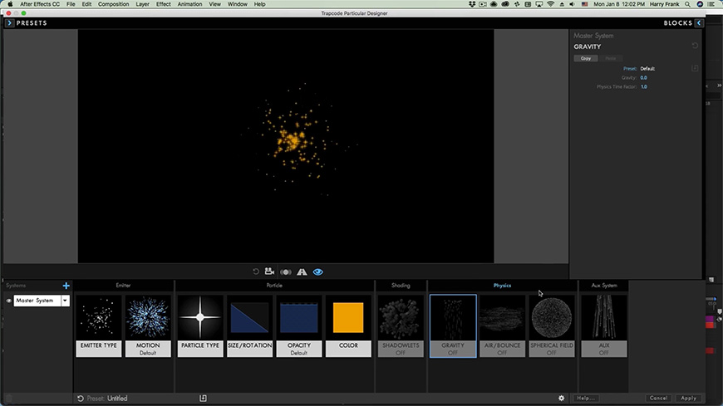Open Spotlight search icon

[x=687, y=4]
